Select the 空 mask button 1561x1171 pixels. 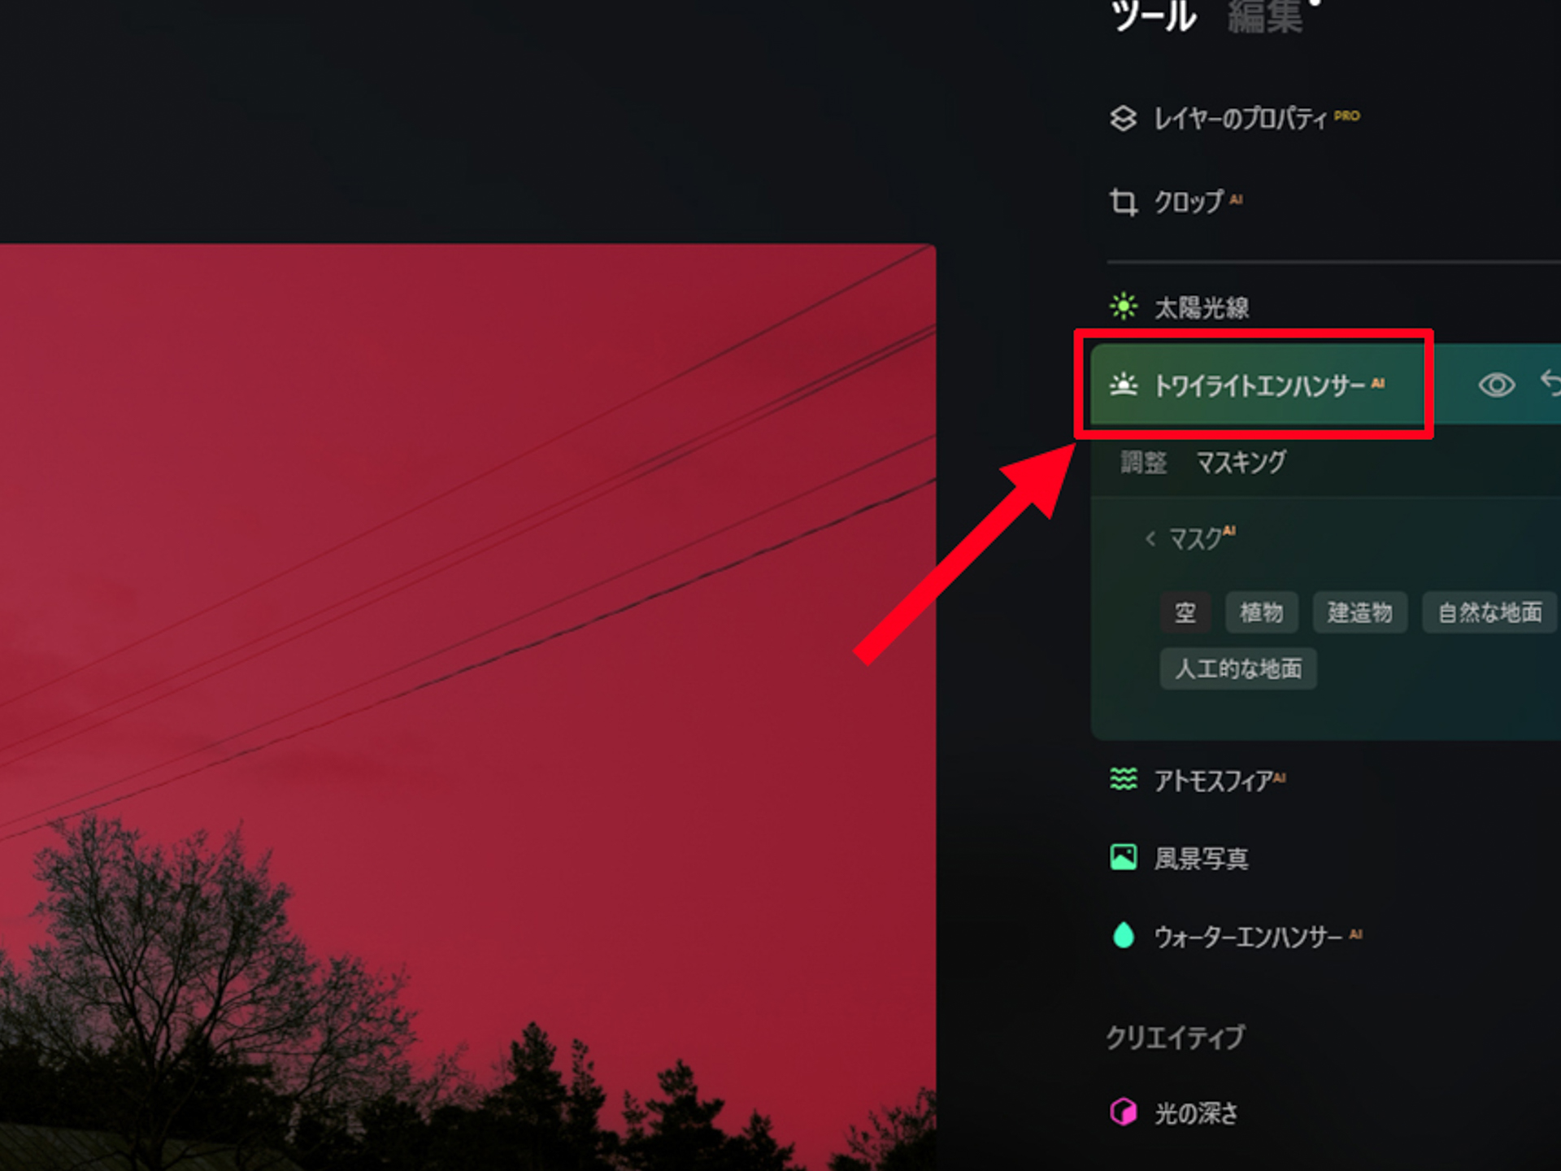[1185, 612]
